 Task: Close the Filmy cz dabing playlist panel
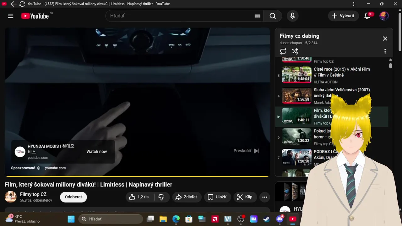pyautogui.click(x=385, y=39)
